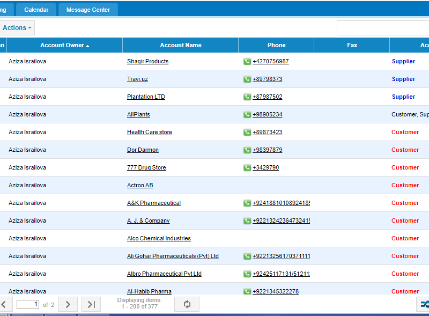Call phone number +87987502
The image size is (429, 316).
tap(267, 97)
